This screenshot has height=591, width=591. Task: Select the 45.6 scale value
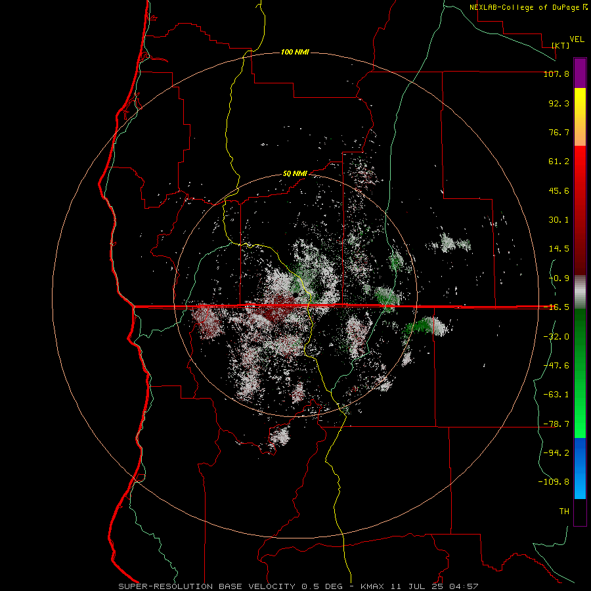559,190
